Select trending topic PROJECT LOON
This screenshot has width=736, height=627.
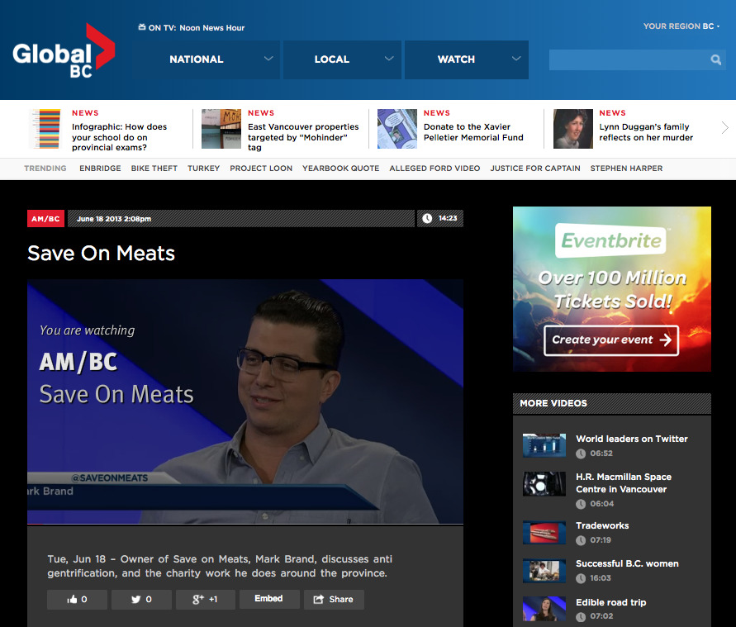tap(261, 168)
